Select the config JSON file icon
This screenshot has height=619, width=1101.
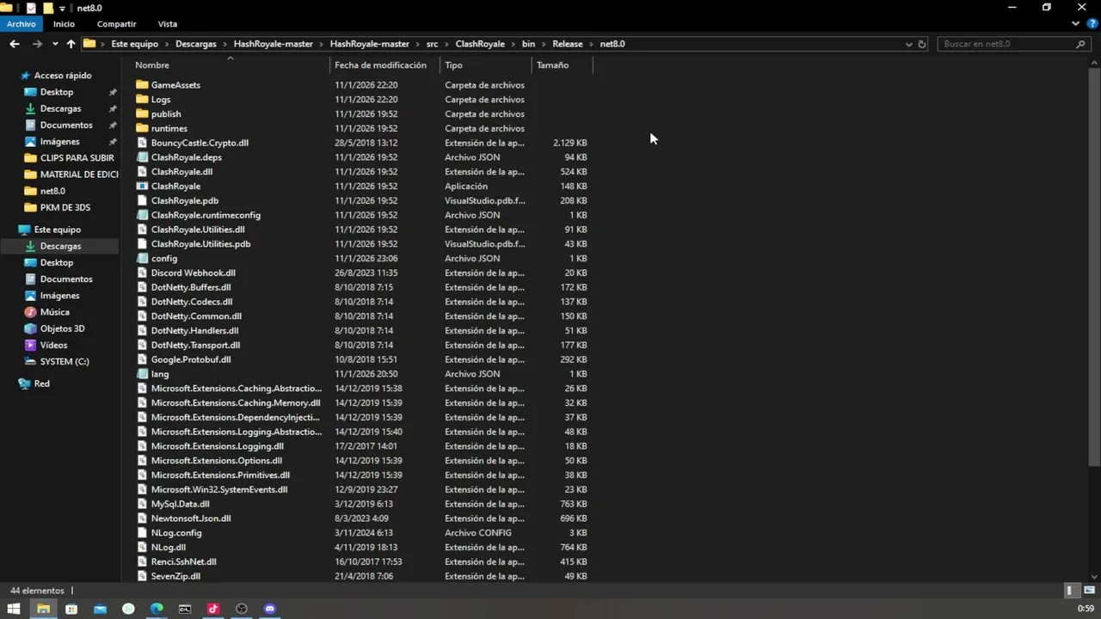pyautogui.click(x=142, y=259)
